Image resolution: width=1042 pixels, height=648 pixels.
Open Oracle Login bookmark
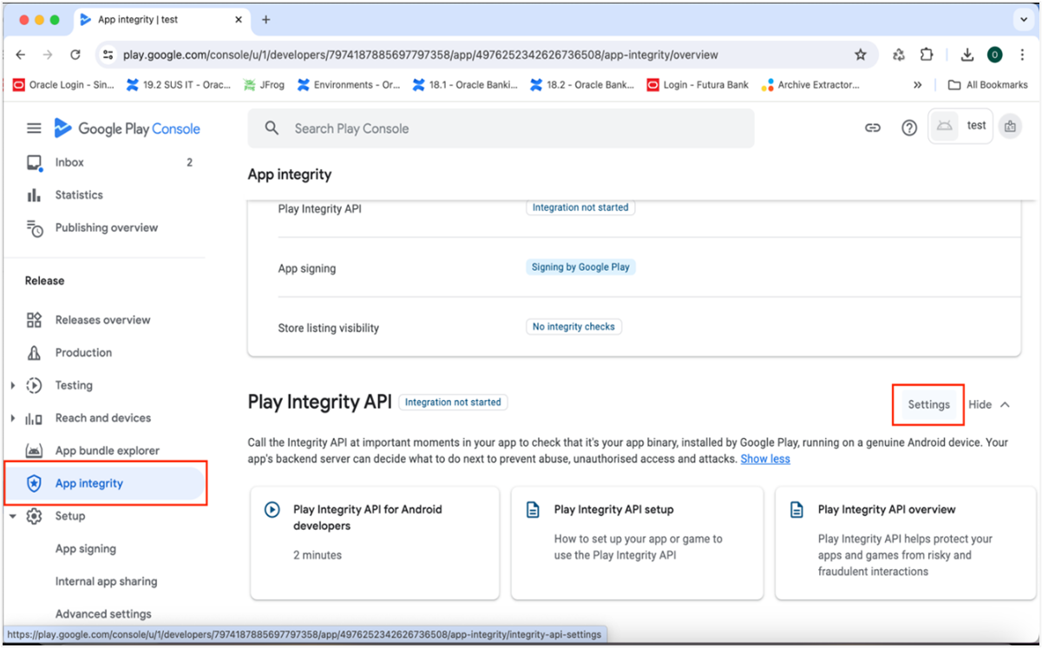(63, 85)
